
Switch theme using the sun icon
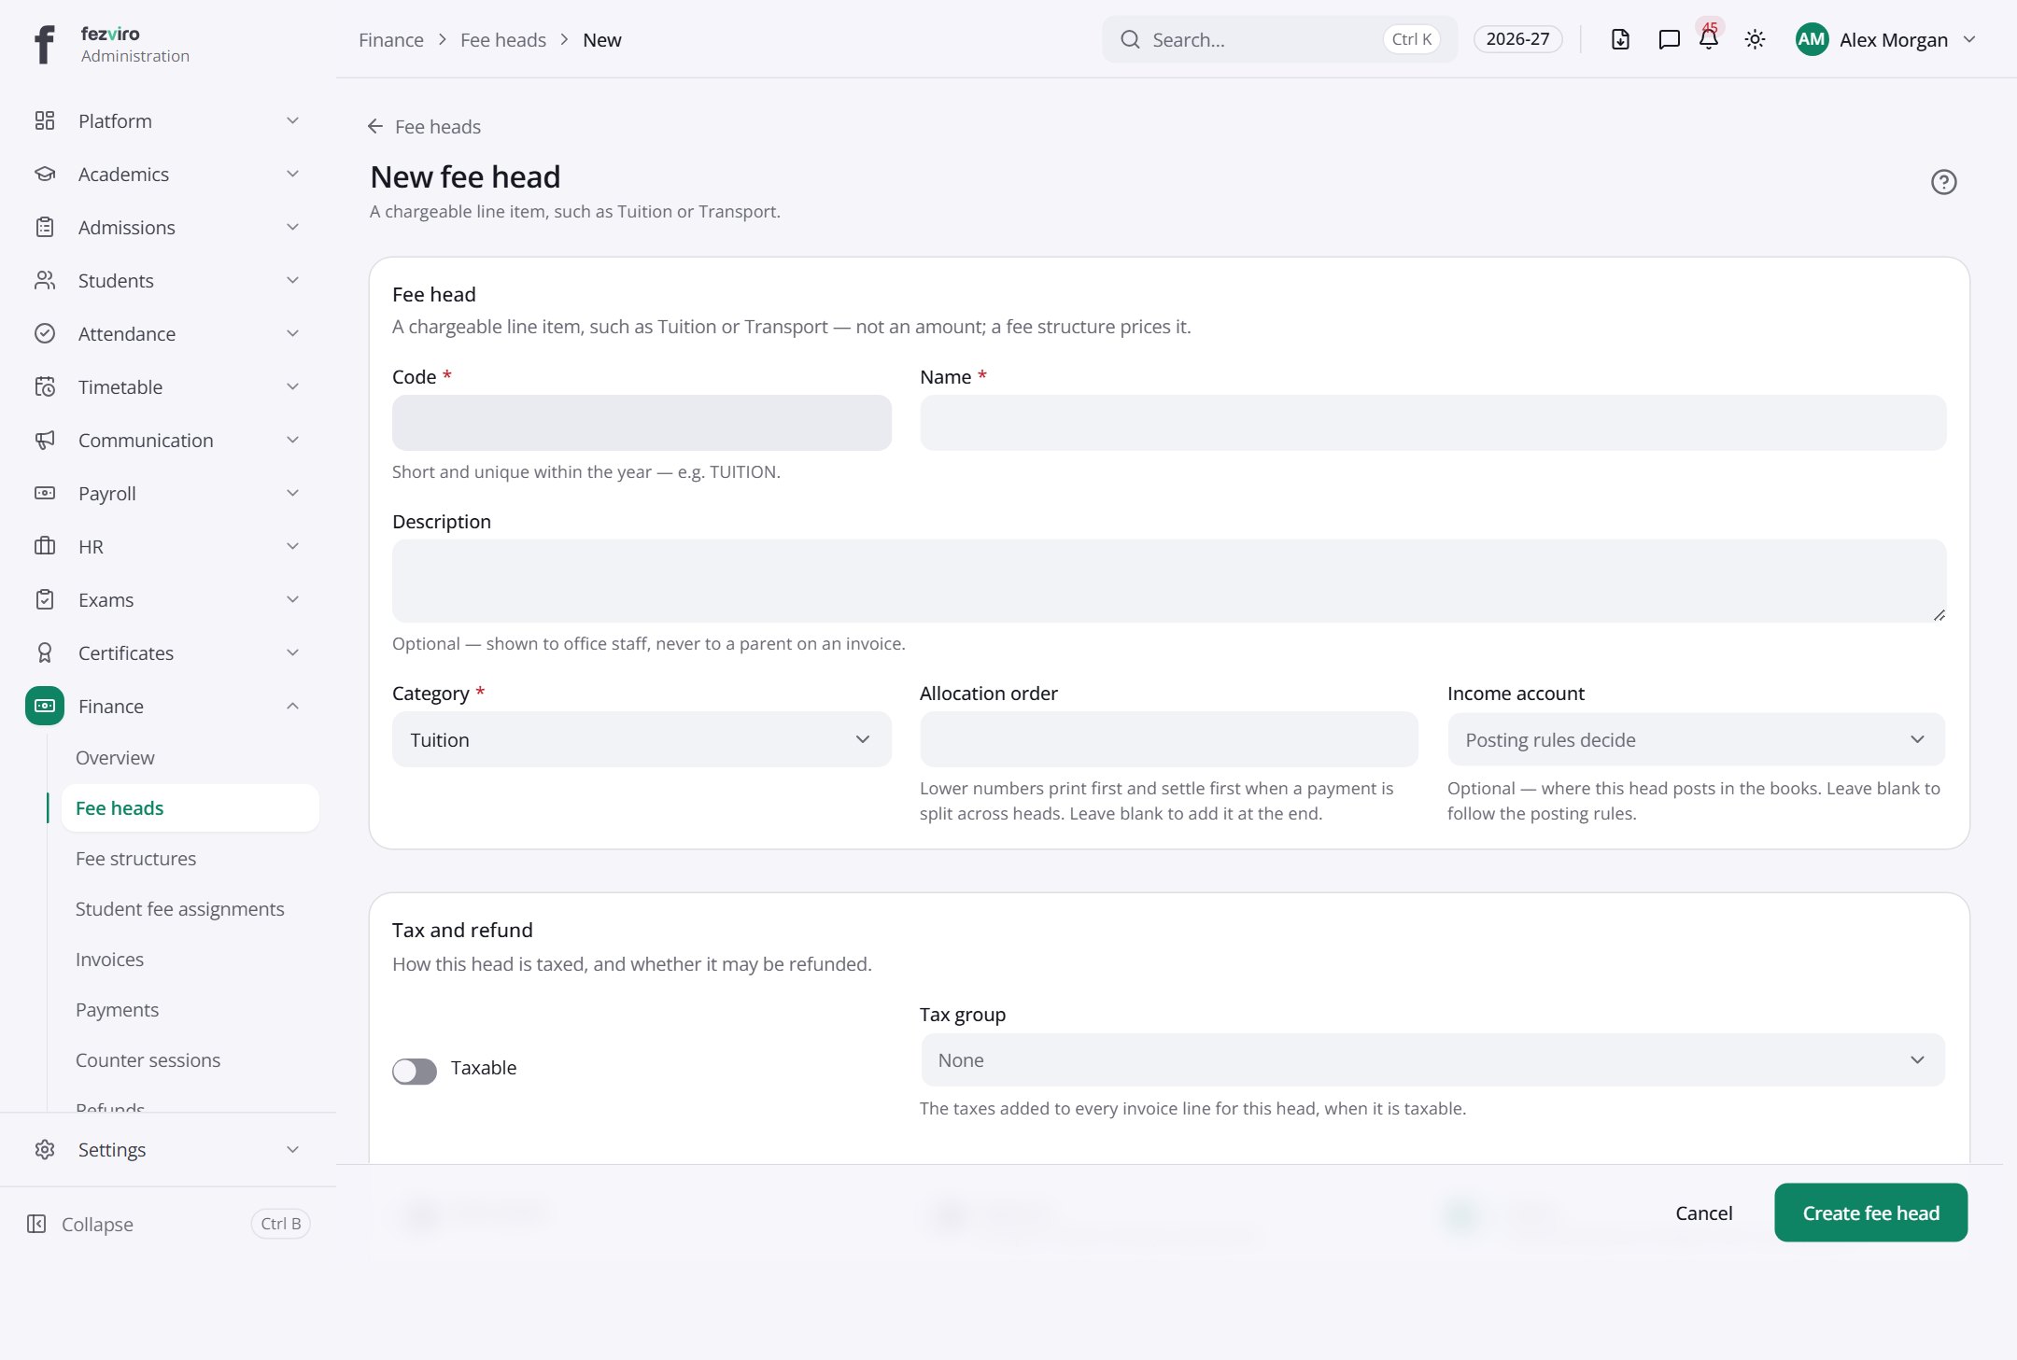[1755, 39]
